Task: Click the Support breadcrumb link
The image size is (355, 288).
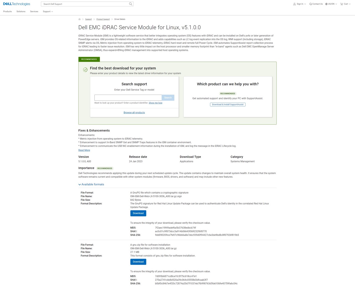Action: (x=88, y=19)
